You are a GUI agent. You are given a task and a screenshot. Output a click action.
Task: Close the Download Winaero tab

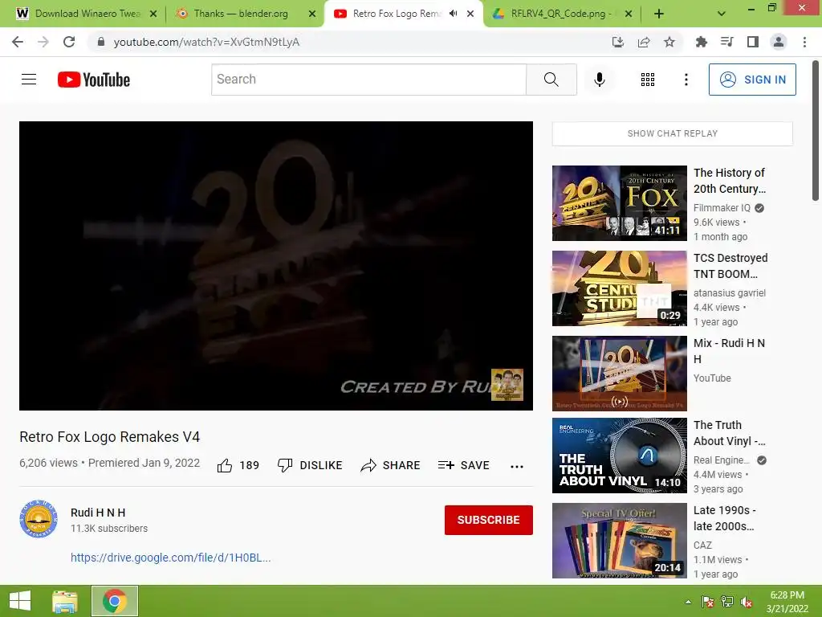click(x=153, y=14)
